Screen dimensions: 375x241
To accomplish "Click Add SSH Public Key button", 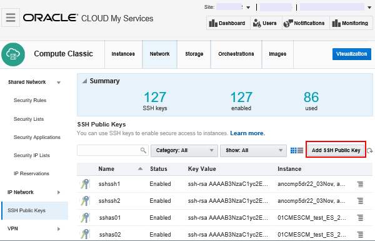I will tap(336, 150).
